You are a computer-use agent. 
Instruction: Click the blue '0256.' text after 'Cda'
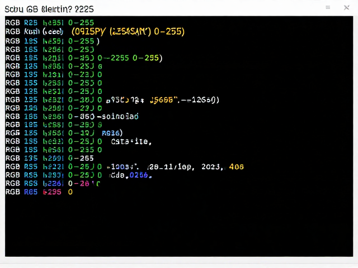(140, 175)
